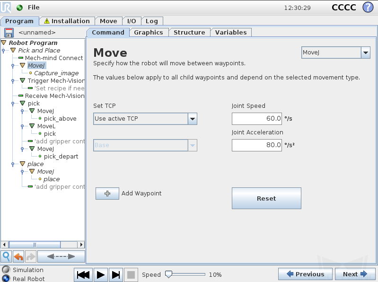Click the tree scrollbar right arrow
This screenshot has height=282, width=378.
pyautogui.click(x=81, y=245)
